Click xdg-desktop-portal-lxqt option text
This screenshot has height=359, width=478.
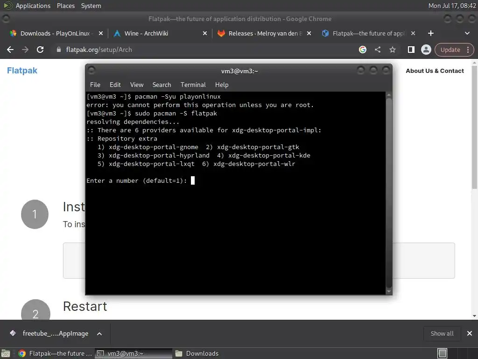click(x=152, y=164)
